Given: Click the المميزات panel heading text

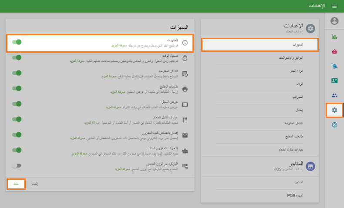Looking at the screenshot, I should click(179, 27).
